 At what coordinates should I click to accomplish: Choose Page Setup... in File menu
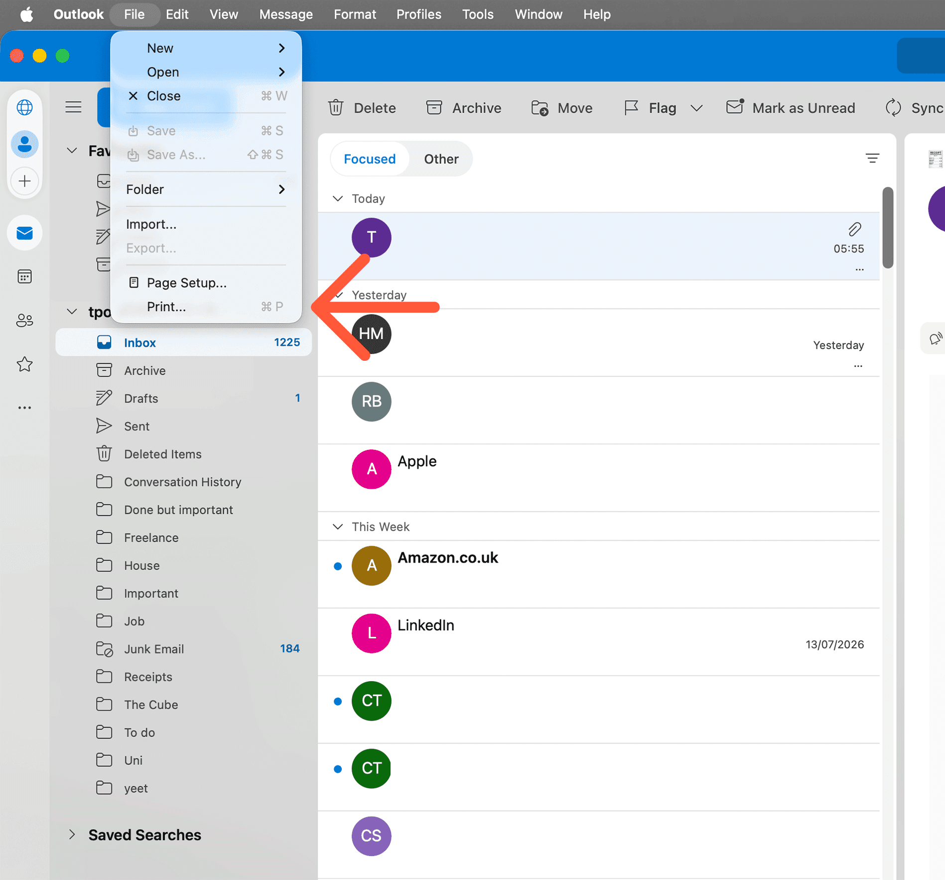pos(206,283)
